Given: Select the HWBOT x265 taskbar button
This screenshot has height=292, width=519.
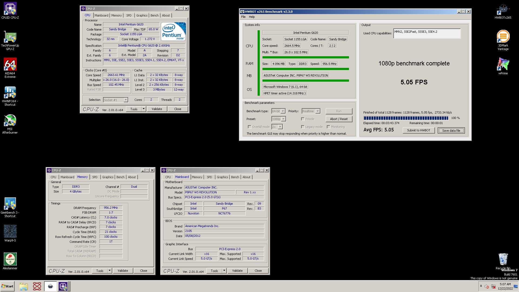Looking at the screenshot, I should (x=50, y=286).
